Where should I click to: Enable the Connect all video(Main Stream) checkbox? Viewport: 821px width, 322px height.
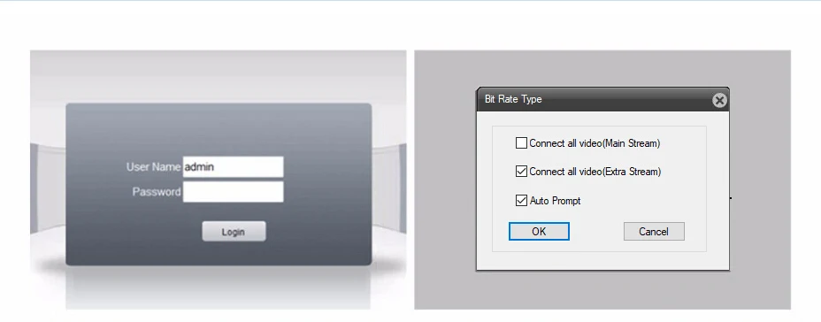(x=521, y=143)
